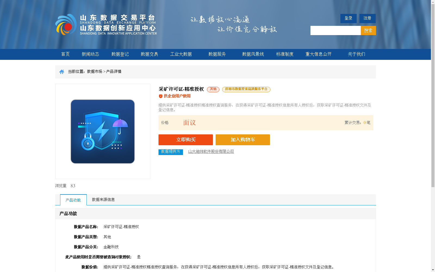This screenshot has width=435, height=272.
Task: Click the 浏览量 83 view count
Action: point(65,186)
